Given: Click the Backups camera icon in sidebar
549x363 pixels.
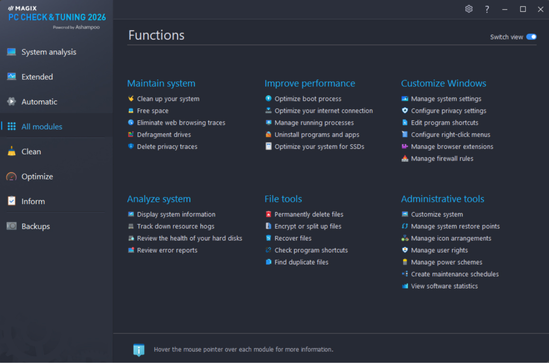Looking at the screenshot, I should coord(11,226).
